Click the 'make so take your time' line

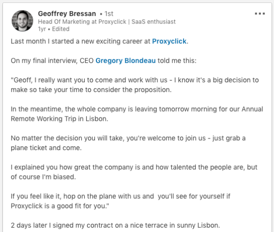[x=91, y=90]
